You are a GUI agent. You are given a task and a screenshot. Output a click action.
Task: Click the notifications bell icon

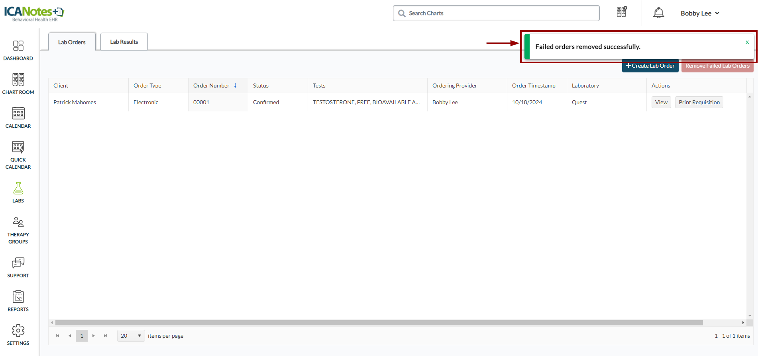(x=658, y=13)
